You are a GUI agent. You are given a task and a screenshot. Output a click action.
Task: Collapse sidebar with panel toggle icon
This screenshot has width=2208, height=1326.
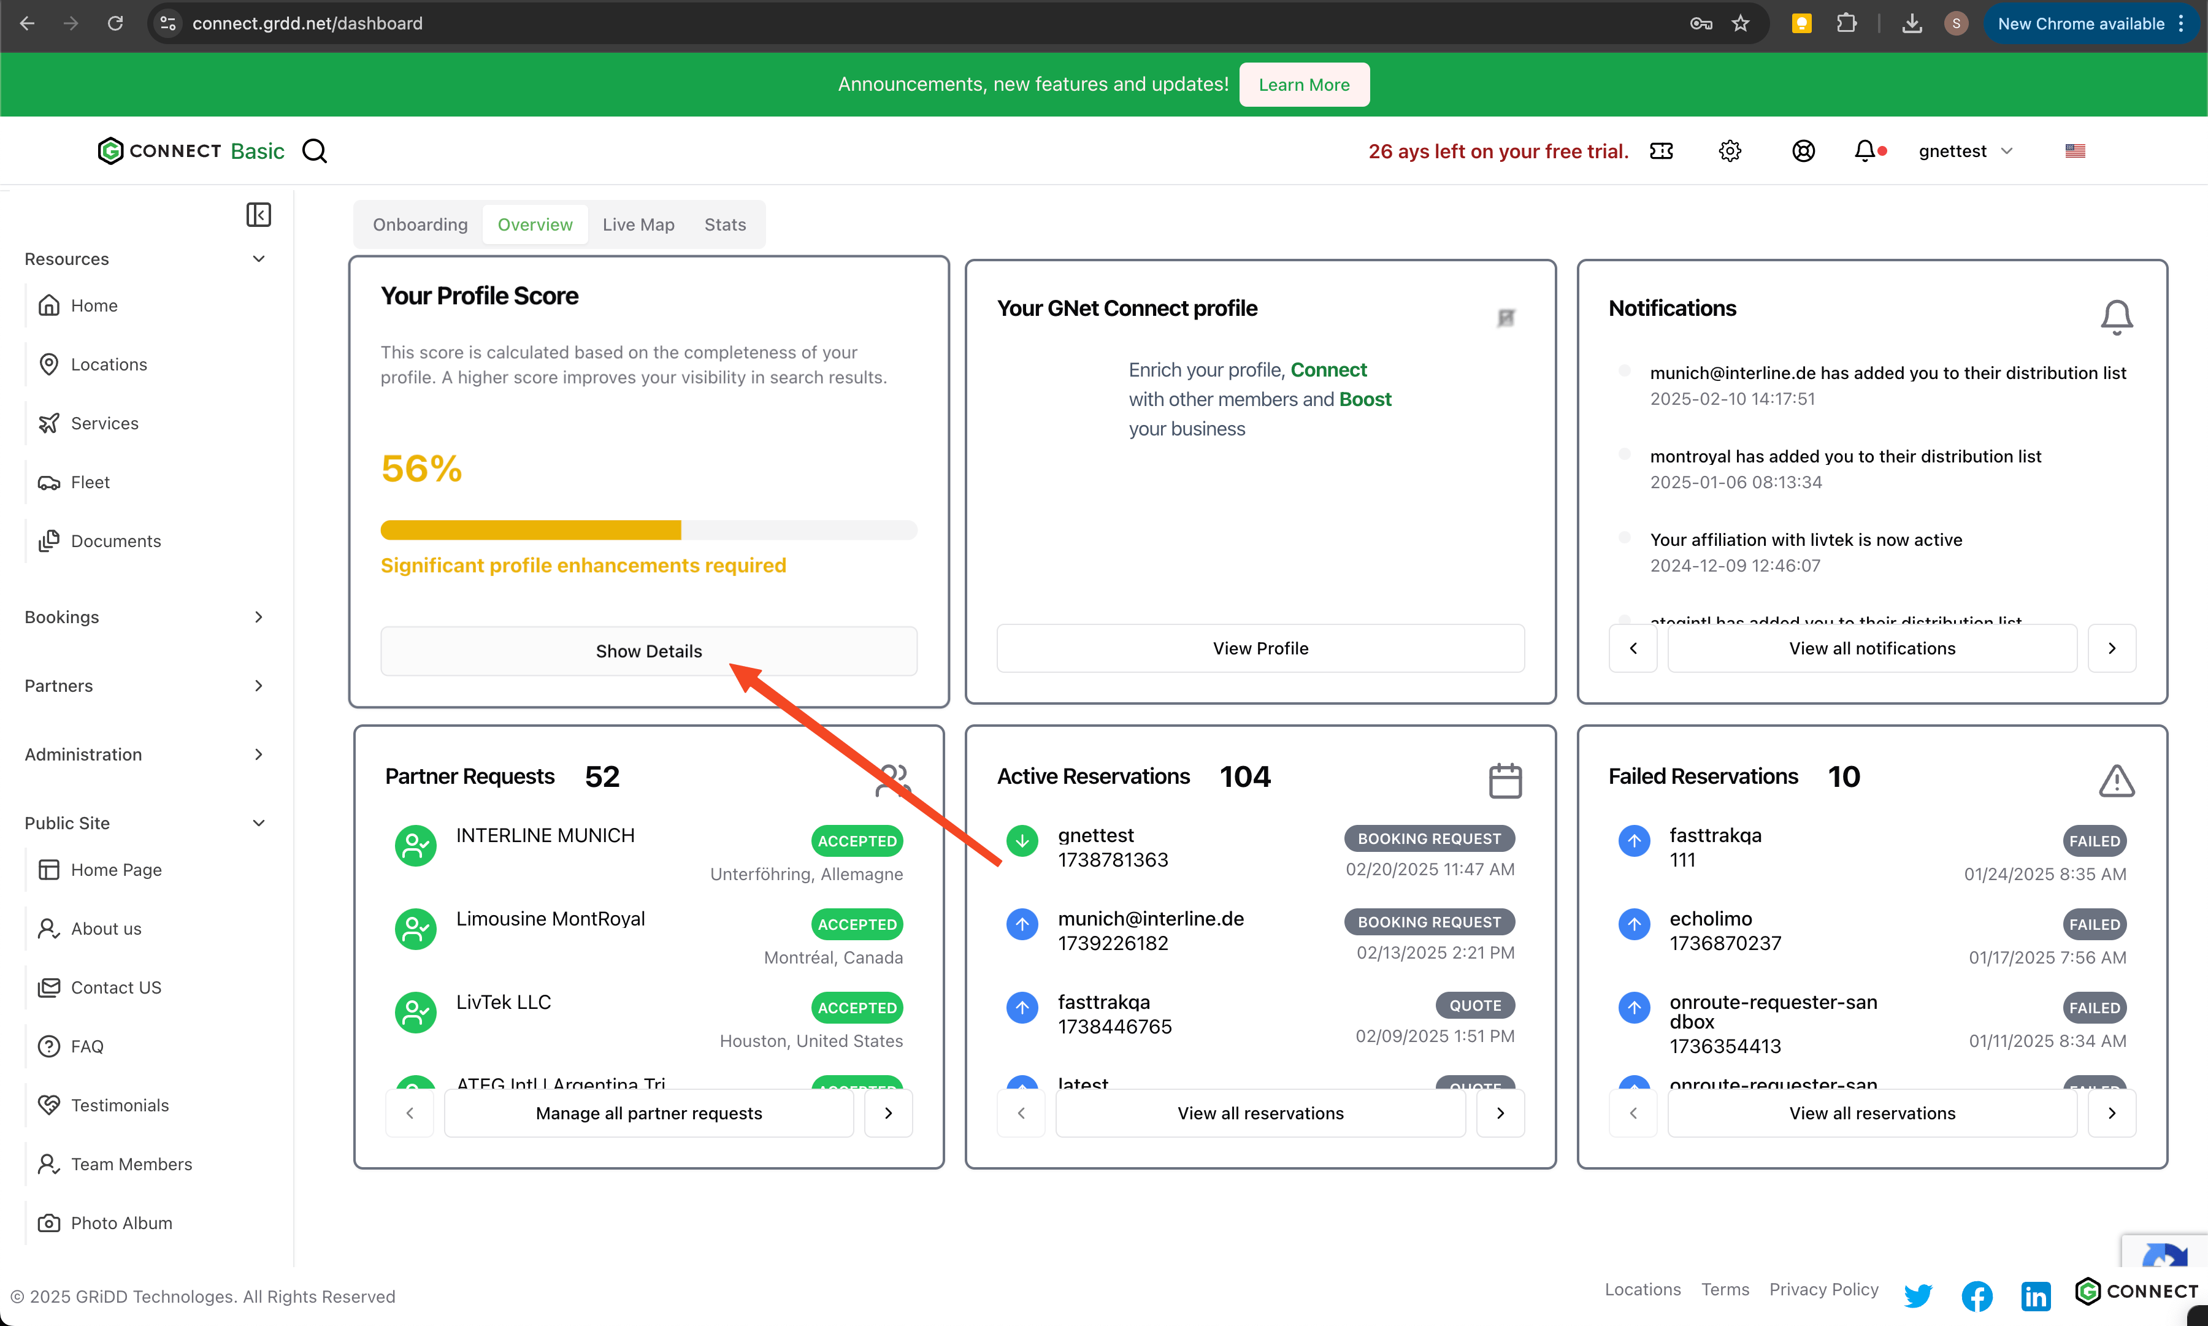pyautogui.click(x=258, y=215)
